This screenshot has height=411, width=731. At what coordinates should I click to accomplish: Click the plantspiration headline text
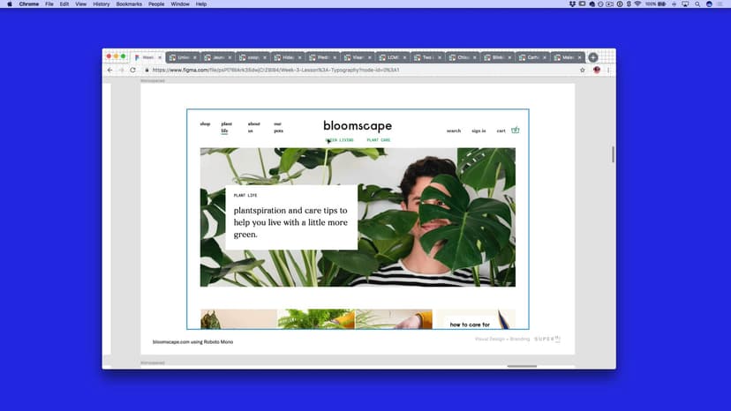point(290,222)
